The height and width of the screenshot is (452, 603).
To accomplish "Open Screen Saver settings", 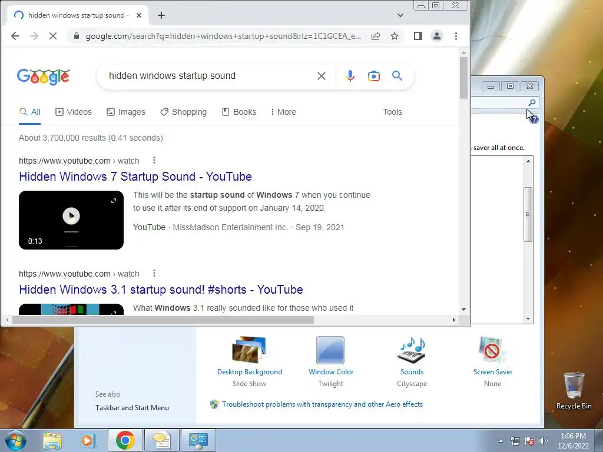I will 493,362.
